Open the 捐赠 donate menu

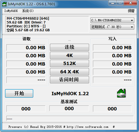click(x=131, y=11)
